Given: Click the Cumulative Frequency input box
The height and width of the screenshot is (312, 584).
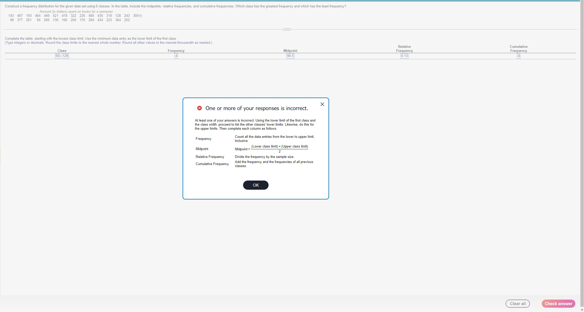Looking at the screenshot, I should [x=519, y=56].
